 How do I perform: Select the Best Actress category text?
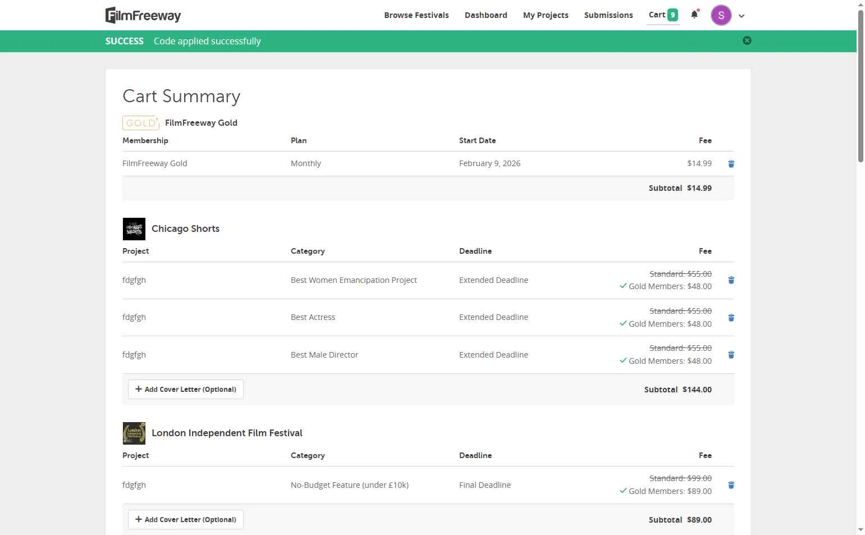313,317
